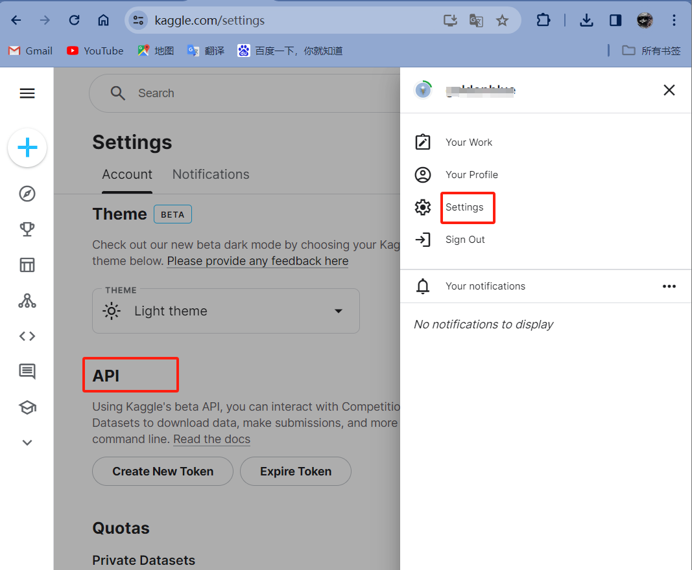Image resolution: width=692 pixels, height=570 pixels.
Task: Open the Code brackets icon in sidebar
Action: (27, 336)
